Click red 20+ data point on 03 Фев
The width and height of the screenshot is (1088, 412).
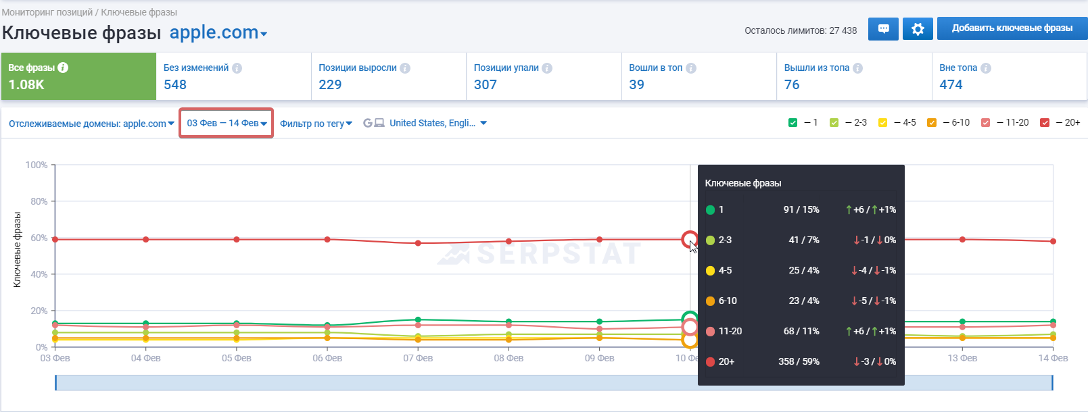point(55,240)
